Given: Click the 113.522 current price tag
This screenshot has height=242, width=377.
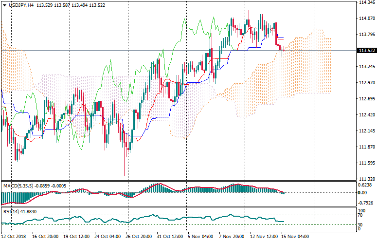Looking at the screenshot, I should point(366,51).
